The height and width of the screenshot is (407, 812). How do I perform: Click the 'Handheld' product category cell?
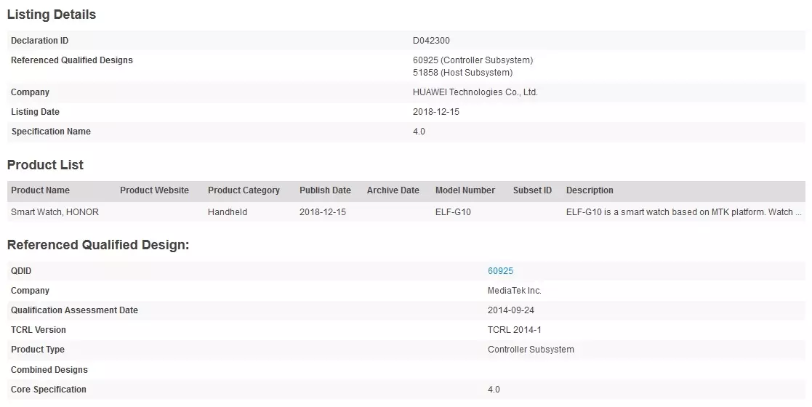[x=228, y=211]
